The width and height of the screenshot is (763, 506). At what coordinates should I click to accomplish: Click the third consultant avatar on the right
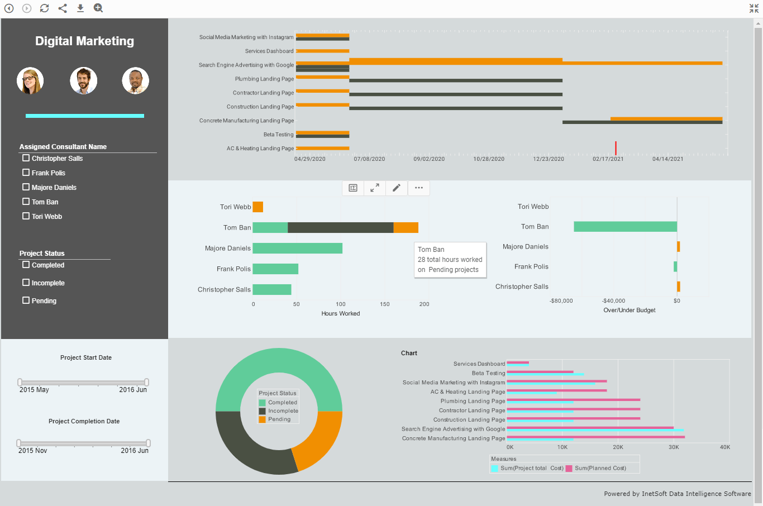tap(136, 81)
